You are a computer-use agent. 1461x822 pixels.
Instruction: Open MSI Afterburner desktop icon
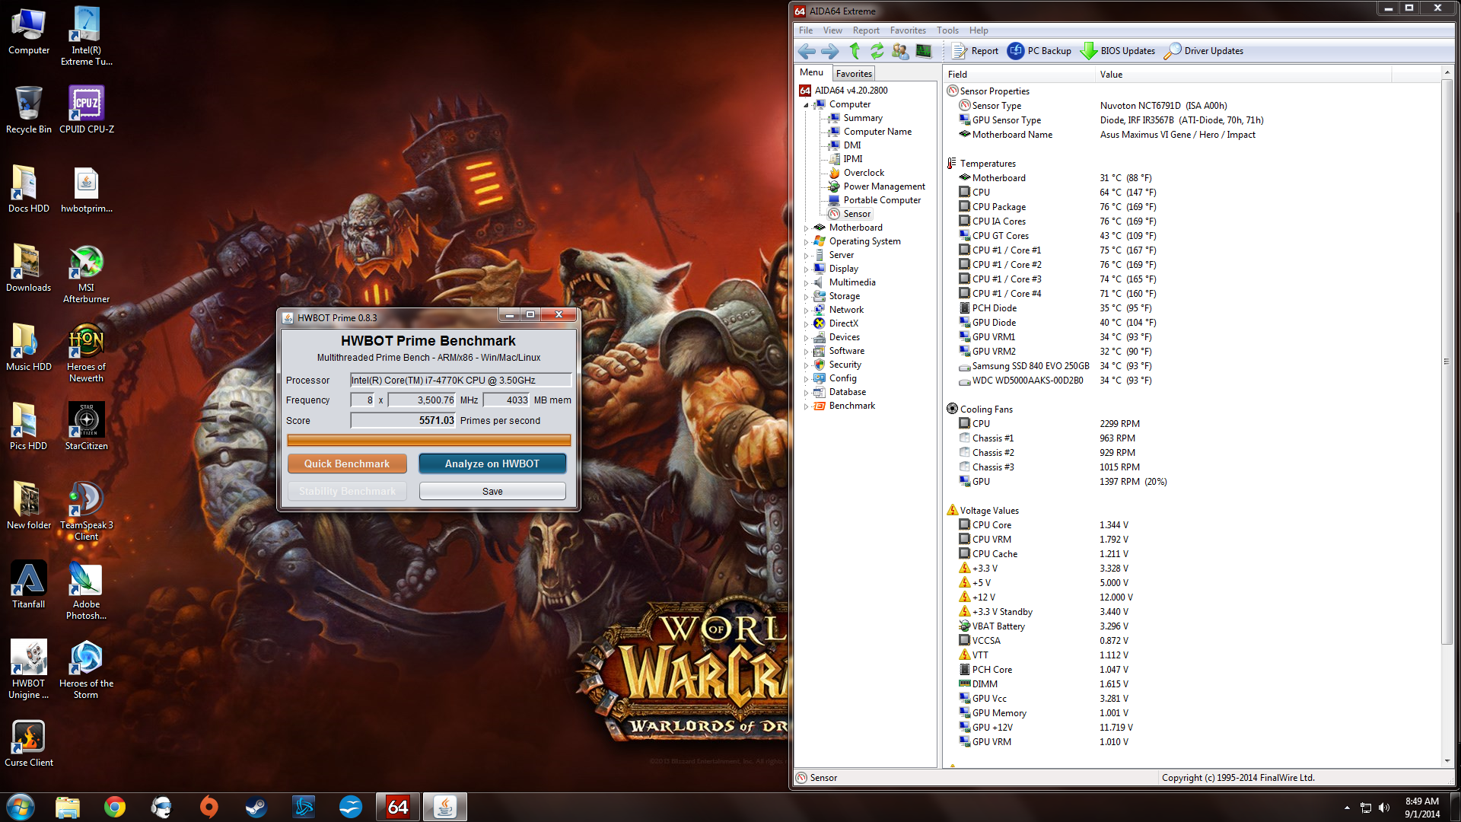point(87,274)
